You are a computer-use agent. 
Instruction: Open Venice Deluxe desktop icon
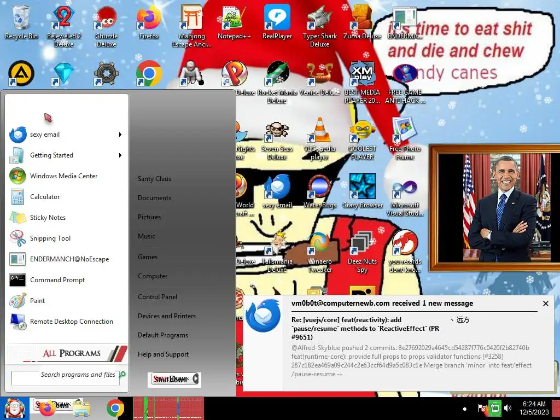319,78
